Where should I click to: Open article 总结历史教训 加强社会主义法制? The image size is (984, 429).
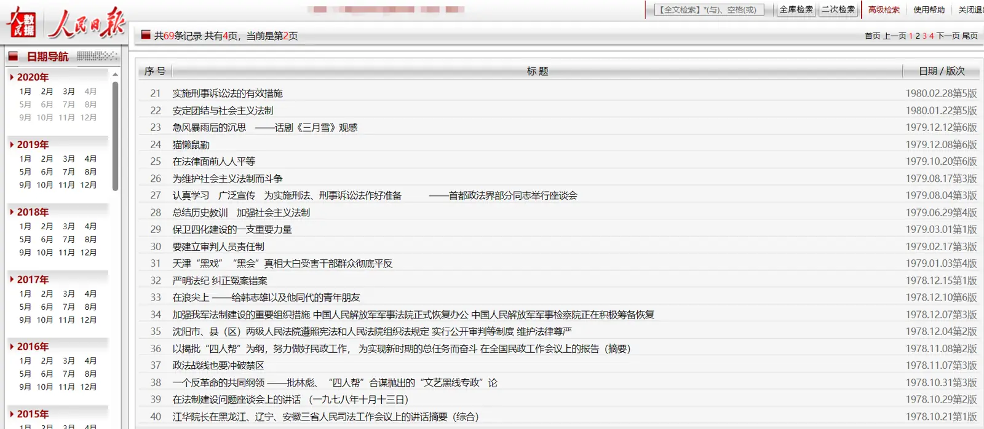pos(241,213)
